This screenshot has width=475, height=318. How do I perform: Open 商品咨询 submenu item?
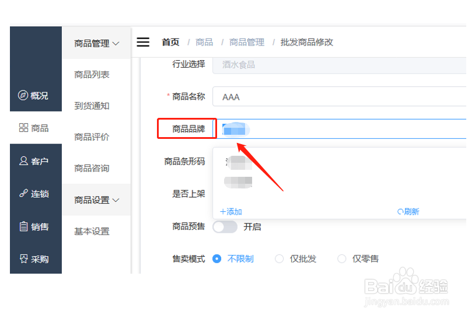pos(92,168)
